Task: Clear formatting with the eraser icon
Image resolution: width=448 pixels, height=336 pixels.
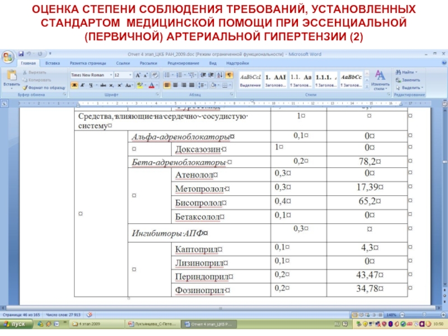Action: point(155,75)
